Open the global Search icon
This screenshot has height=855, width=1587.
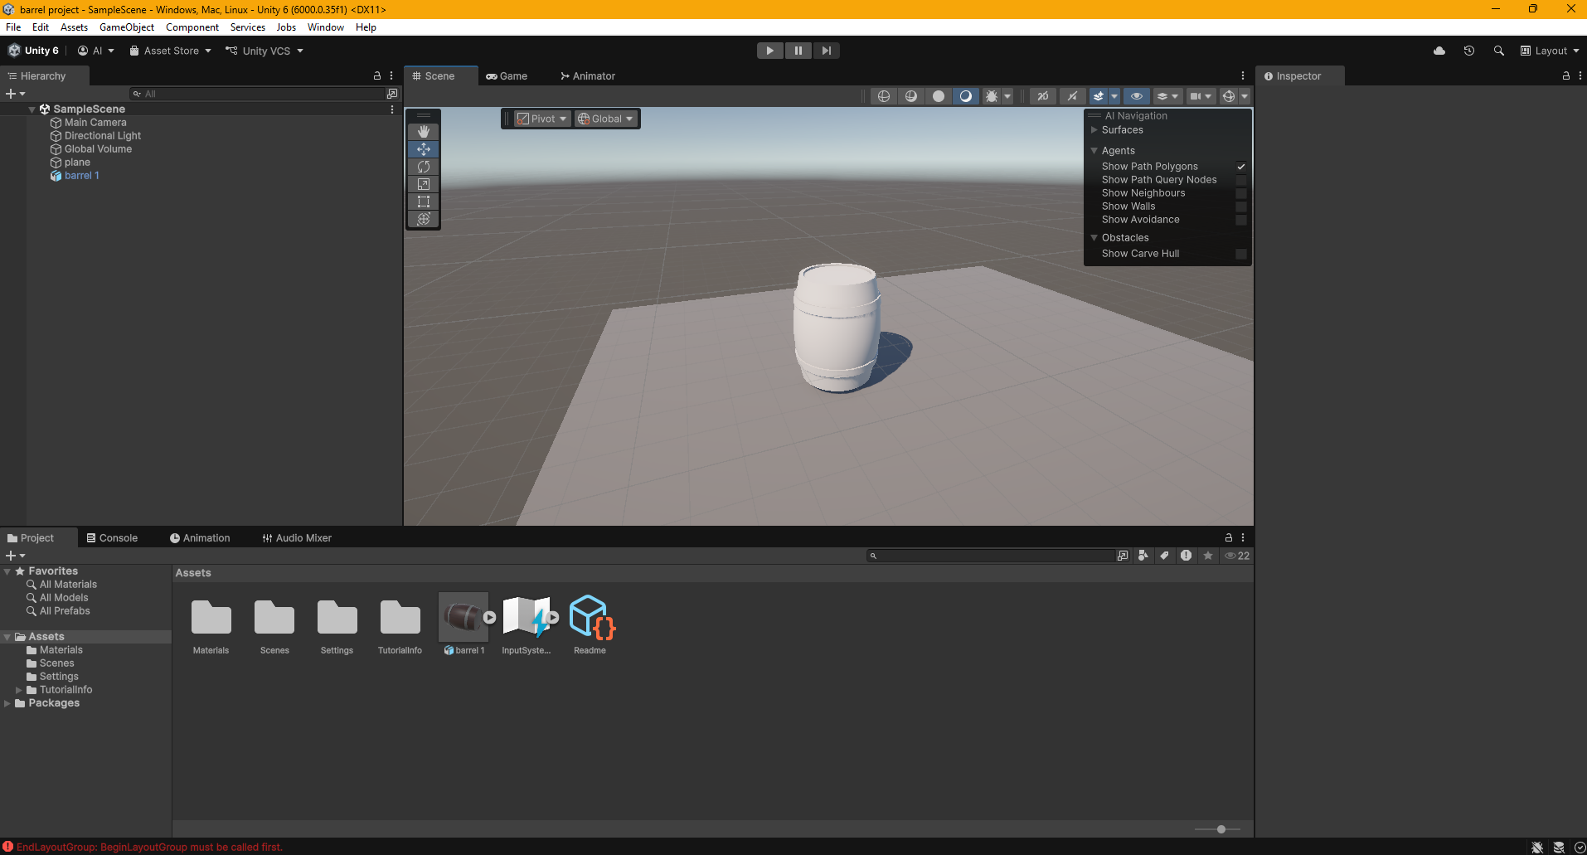[1499, 51]
